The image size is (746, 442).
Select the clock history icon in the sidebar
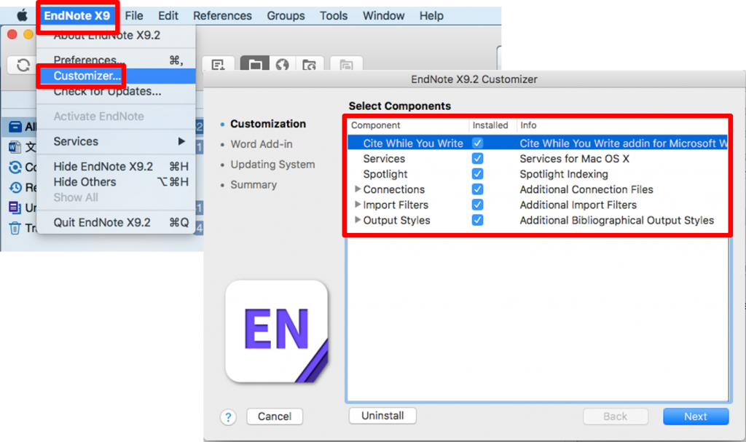[15, 187]
